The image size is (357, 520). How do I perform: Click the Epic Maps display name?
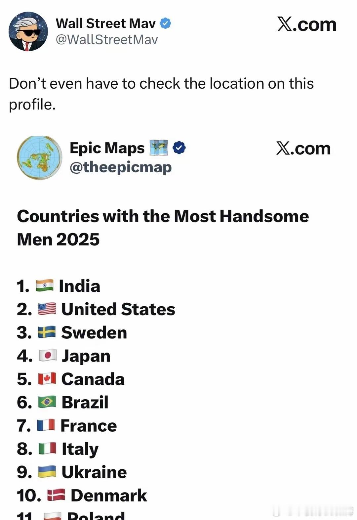[107, 148]
